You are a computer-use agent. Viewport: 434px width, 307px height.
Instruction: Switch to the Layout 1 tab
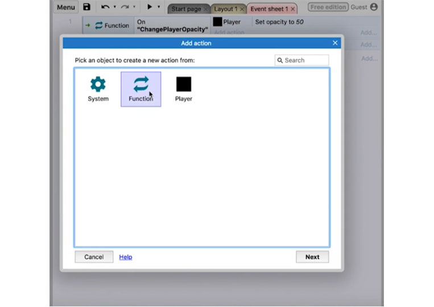point(226,9)
